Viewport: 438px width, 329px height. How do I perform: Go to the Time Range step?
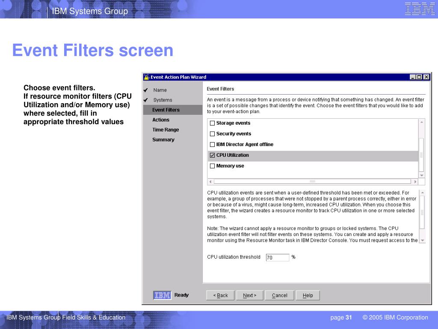coord(166,130)
